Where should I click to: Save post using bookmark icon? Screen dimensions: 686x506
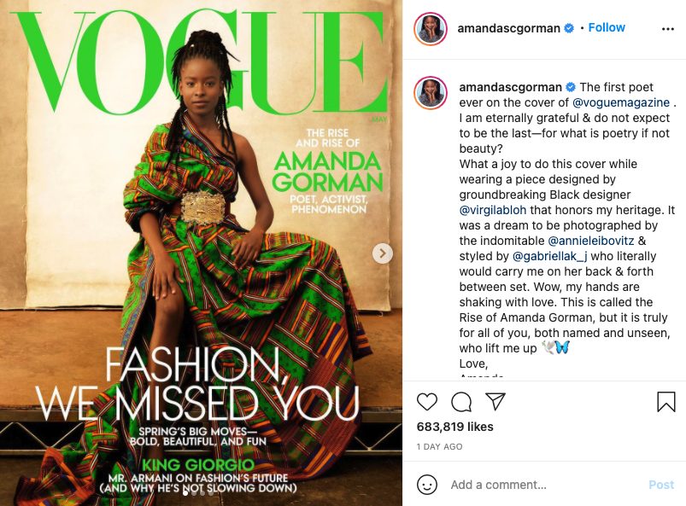(665, 402)
